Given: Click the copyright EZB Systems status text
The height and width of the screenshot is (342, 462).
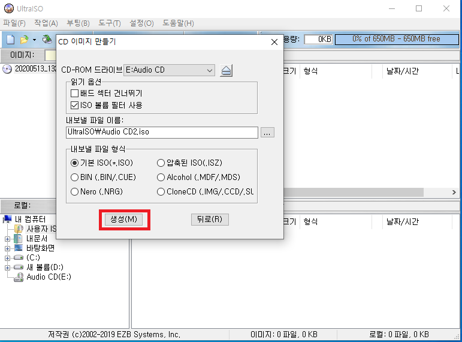Looking at the screenshot, I should tap(114, 334).
